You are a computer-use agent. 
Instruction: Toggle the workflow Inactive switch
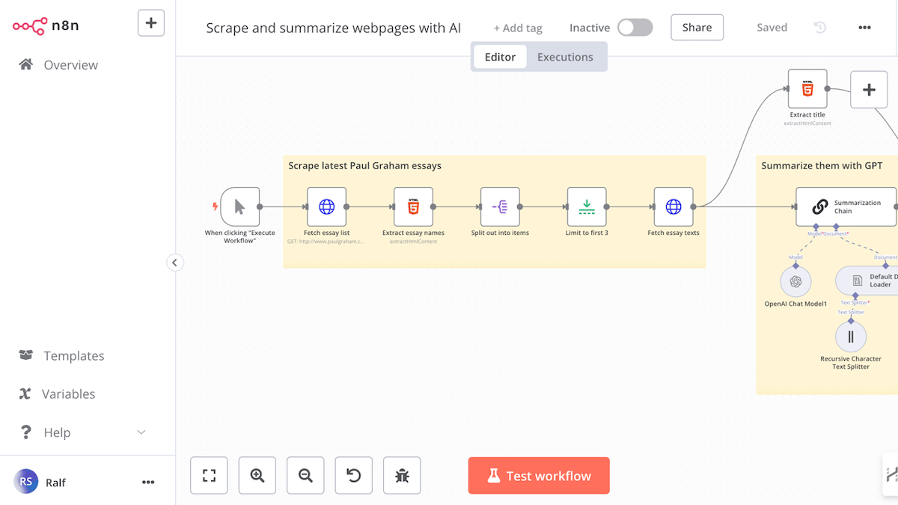tap(635, 28)
